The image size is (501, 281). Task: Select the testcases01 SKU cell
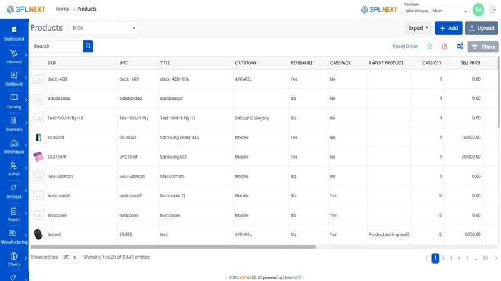click(x=59, y=195)
